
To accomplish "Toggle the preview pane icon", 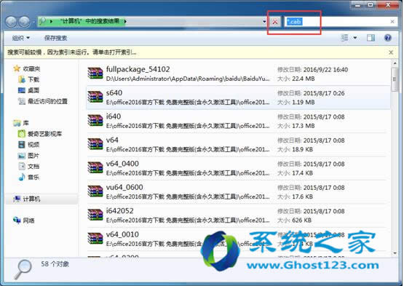I will [371, 38].
